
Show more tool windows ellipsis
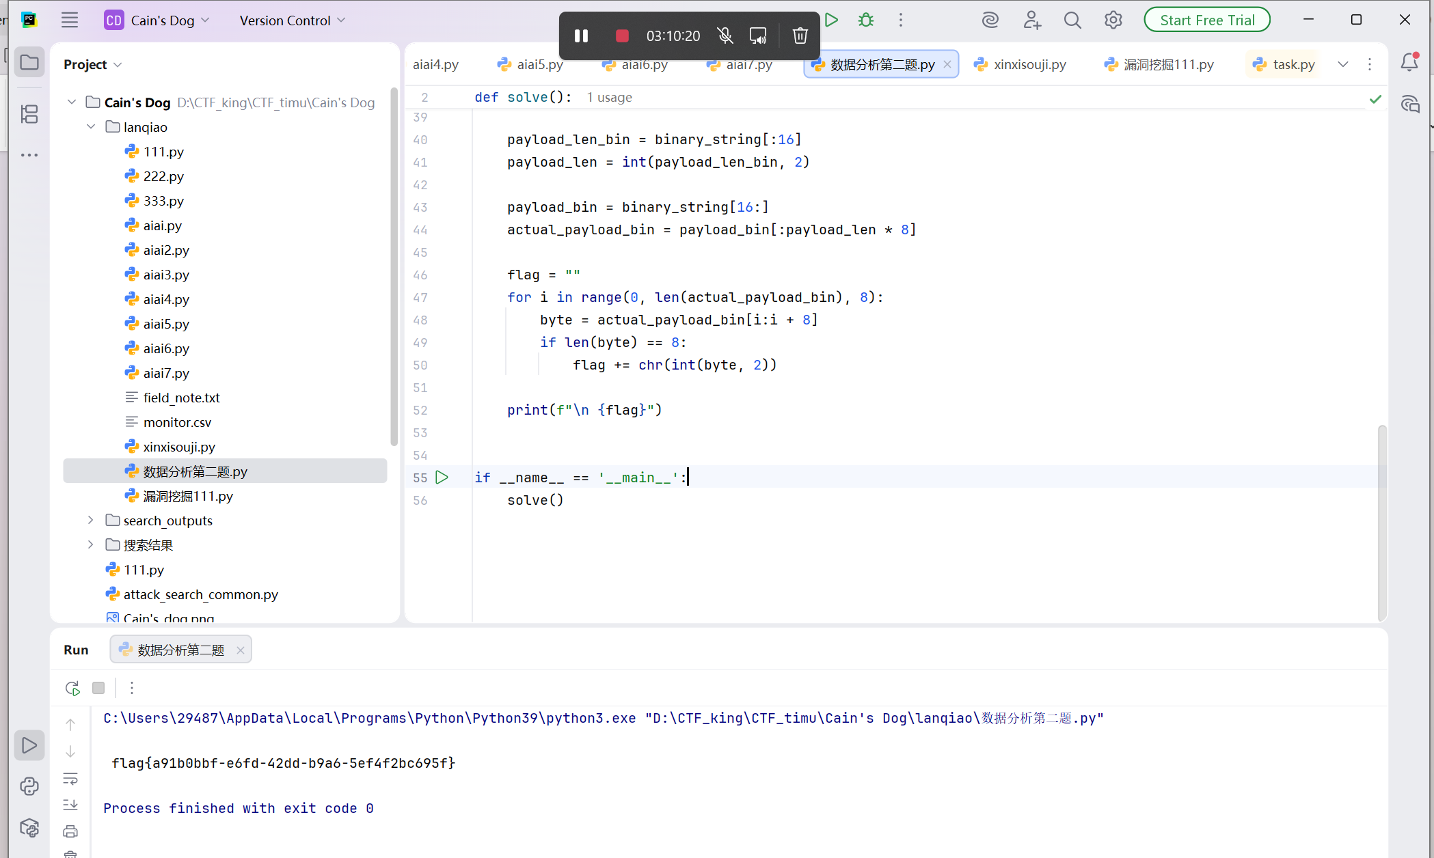tap(29, 155)
